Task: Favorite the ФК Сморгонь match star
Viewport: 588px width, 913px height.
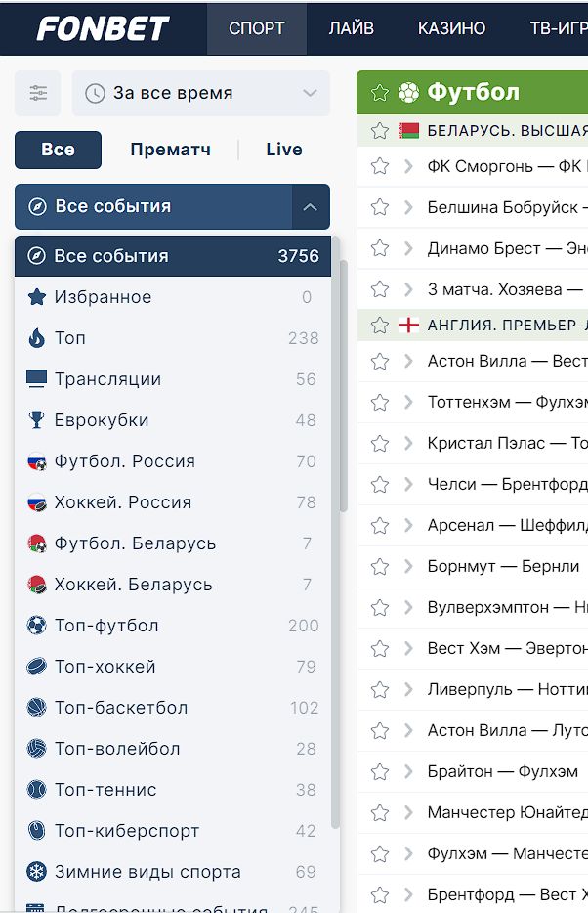Action: 380,166
